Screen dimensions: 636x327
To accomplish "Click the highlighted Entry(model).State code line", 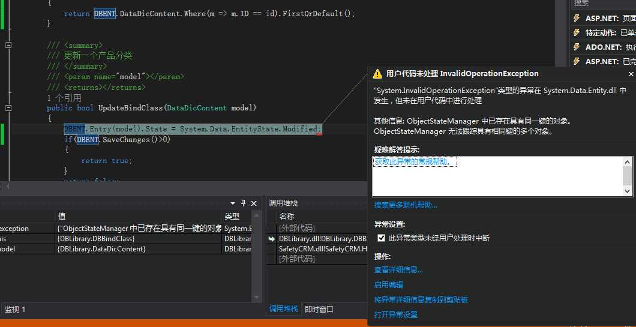I will pos(193,129).
